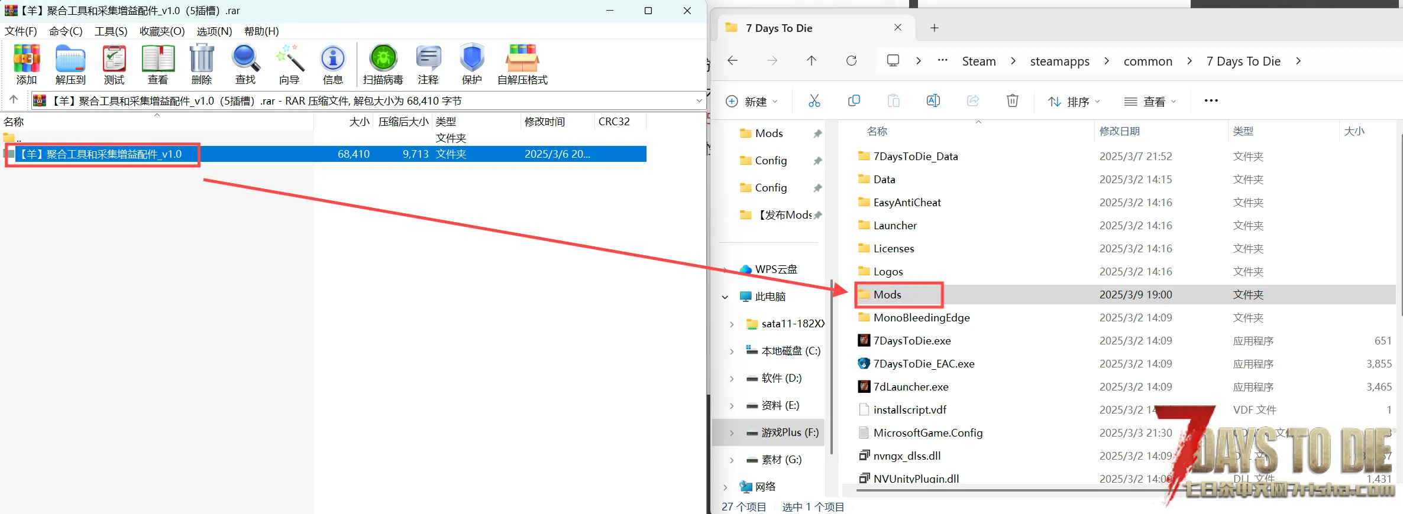Viewport: 1403px width, 514px height.
Task: Close the 7 Days To Die tab
Action: [x=898, y=28]
